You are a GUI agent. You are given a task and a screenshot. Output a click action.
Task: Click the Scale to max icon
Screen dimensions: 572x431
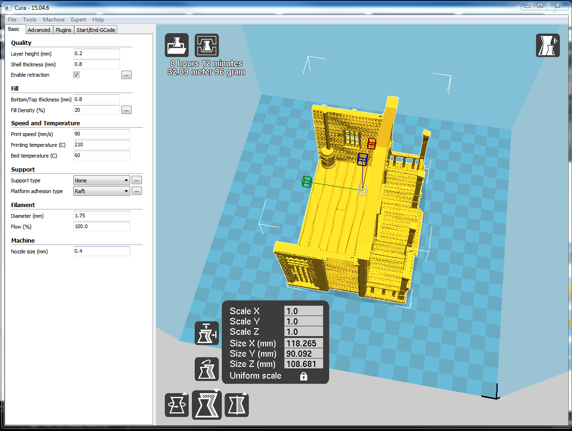point(207,333)
